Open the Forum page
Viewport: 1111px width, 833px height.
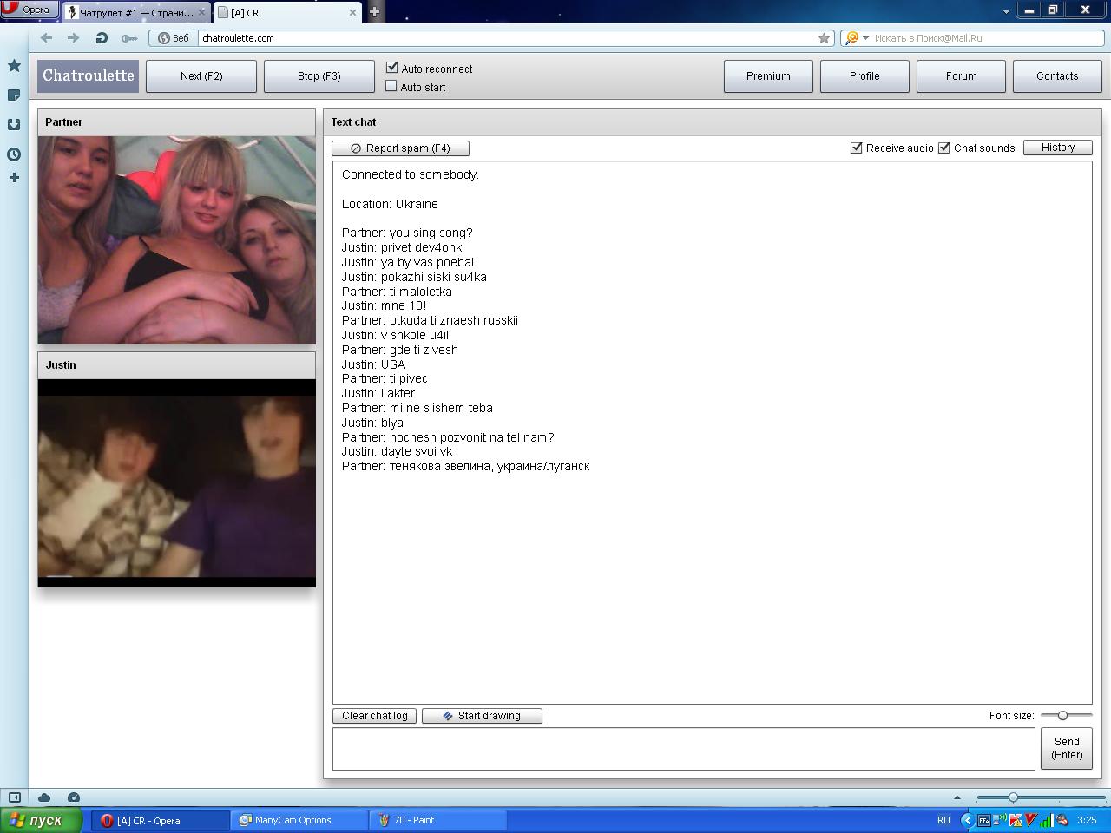(x=961, y=76)
